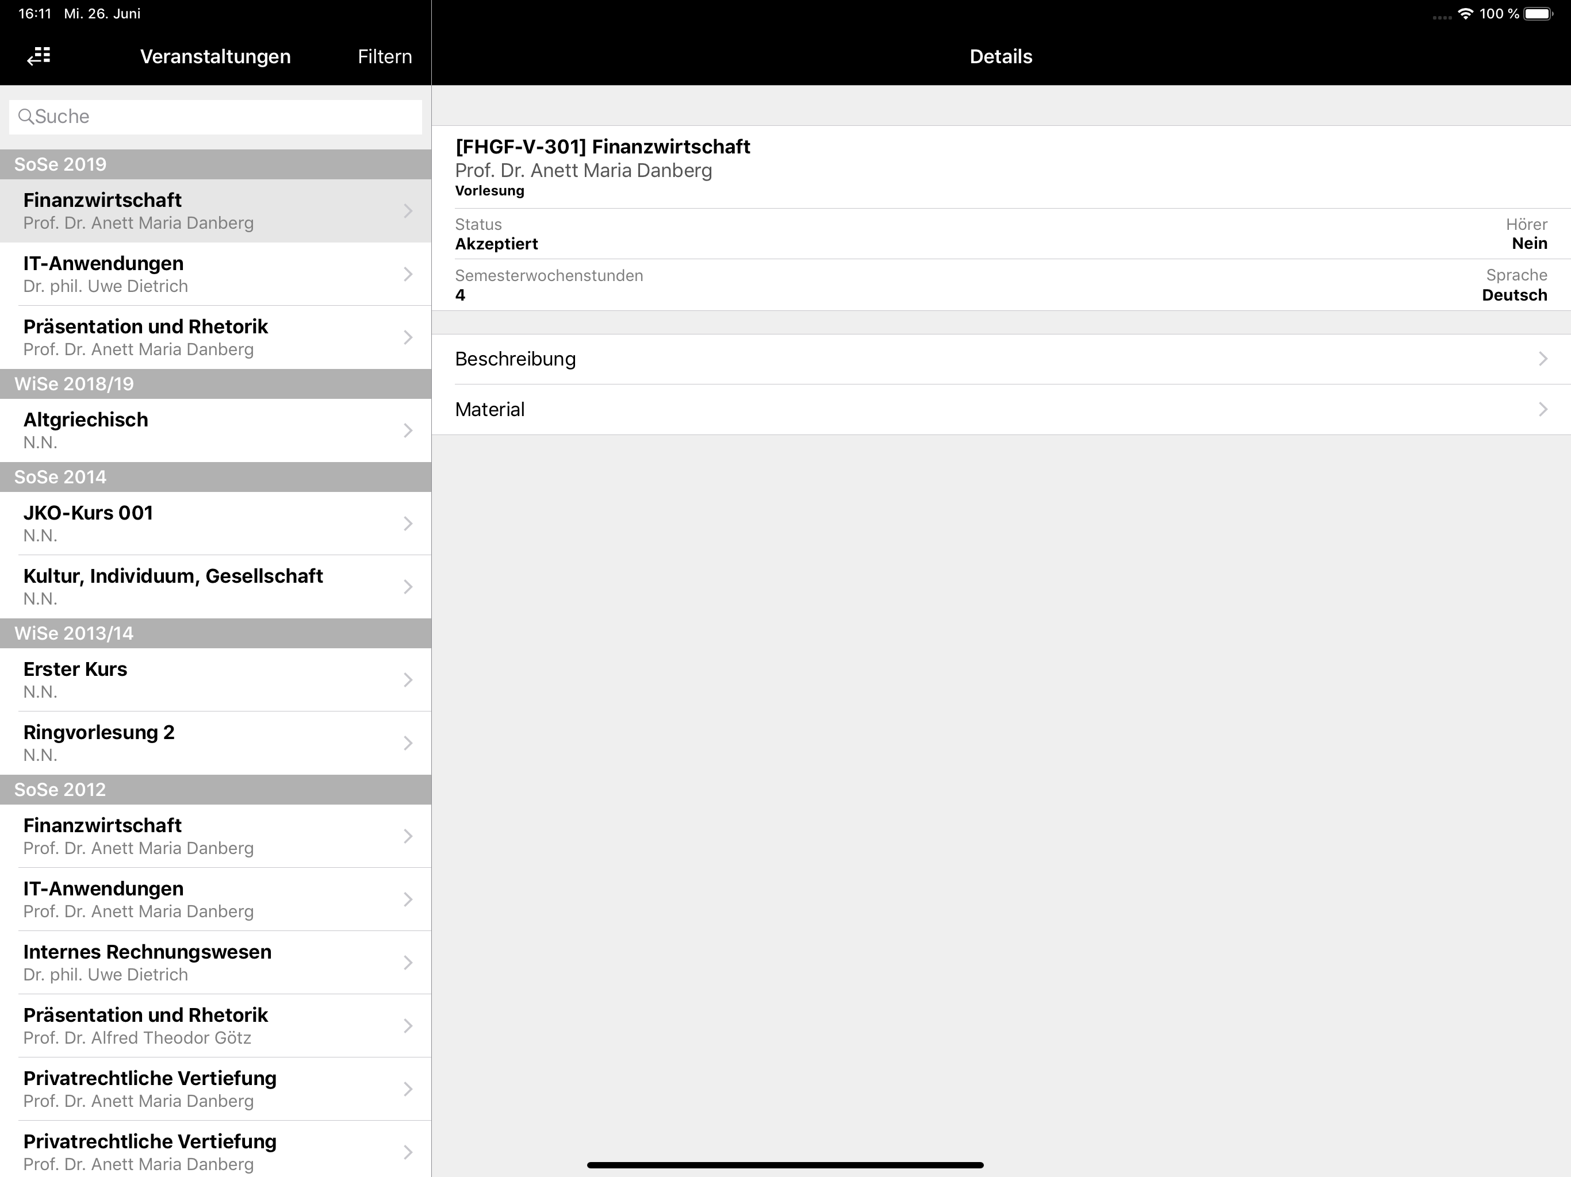
Task: Check the Wi-Fi status icon
Action: [1465, 13]
